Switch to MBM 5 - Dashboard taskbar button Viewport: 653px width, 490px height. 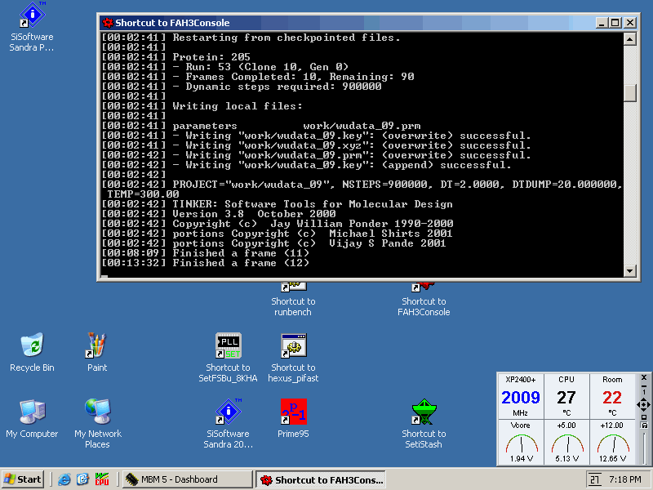coord(186,479)
